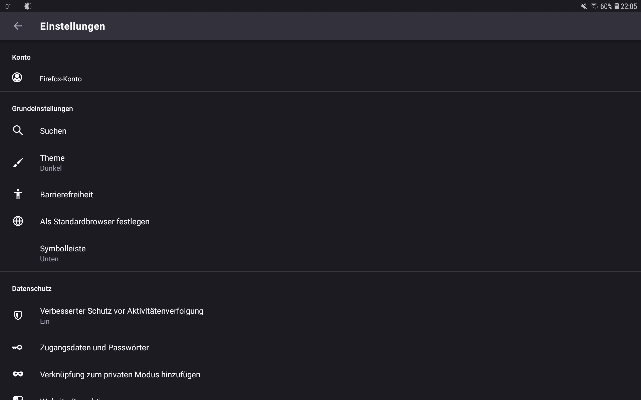Tap the battery indicator in status bar
Screen dimensions: 641x400
tap(617, 6)
